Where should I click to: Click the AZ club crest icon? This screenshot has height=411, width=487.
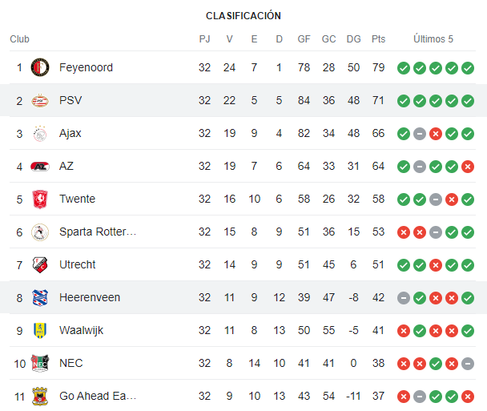click(40, 167)
